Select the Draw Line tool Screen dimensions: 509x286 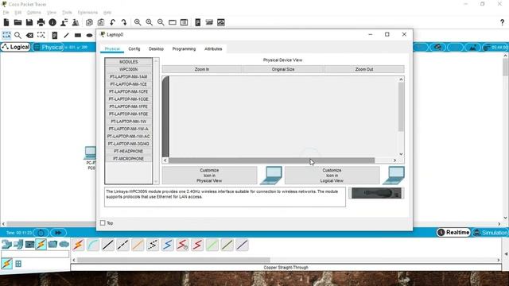(x=66, y=35)
